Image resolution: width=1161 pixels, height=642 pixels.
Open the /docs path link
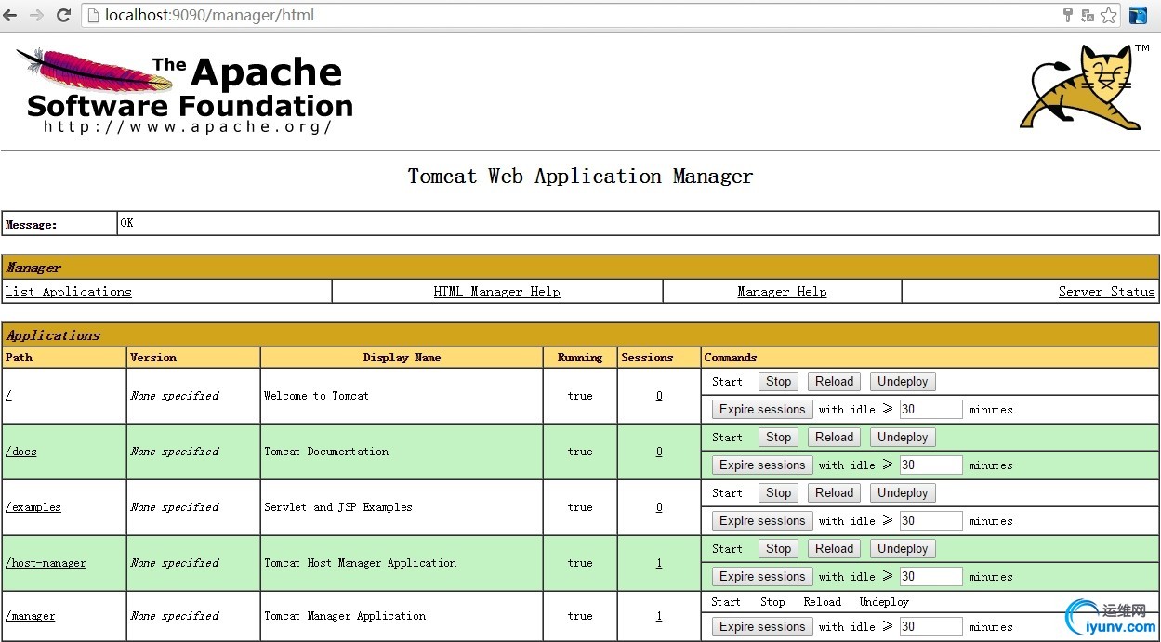[x=21, y=452]
